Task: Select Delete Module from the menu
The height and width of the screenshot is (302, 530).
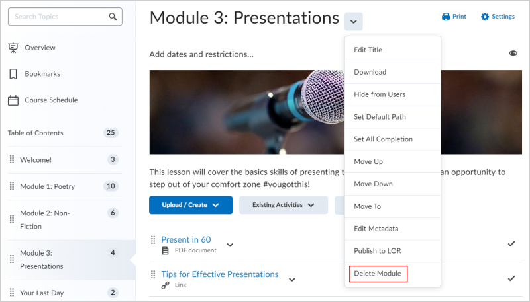Action: point(378,274)
